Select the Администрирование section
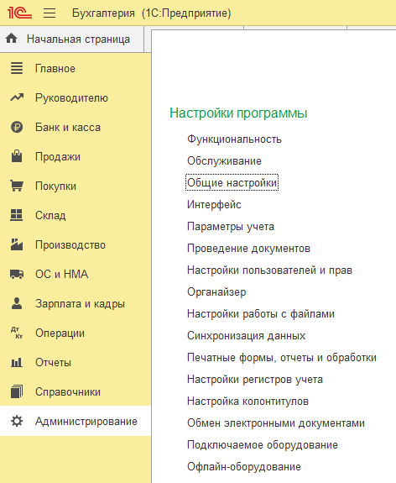The height and width of the screenshot is (483, 396). [x=76, y=421]
